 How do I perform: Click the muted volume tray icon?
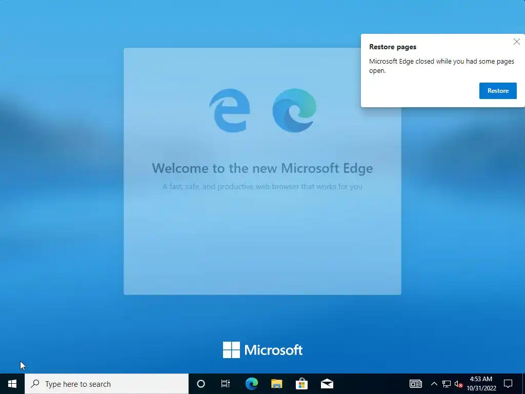(x=458, y=384)
